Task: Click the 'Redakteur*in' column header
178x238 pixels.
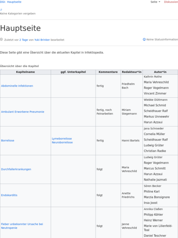Action: (x=132, y=72)
